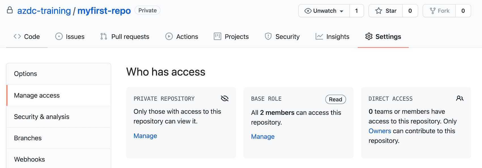Click the Direct Access people icon
This screenshot has height=168, width=482.
click(460, 98)
